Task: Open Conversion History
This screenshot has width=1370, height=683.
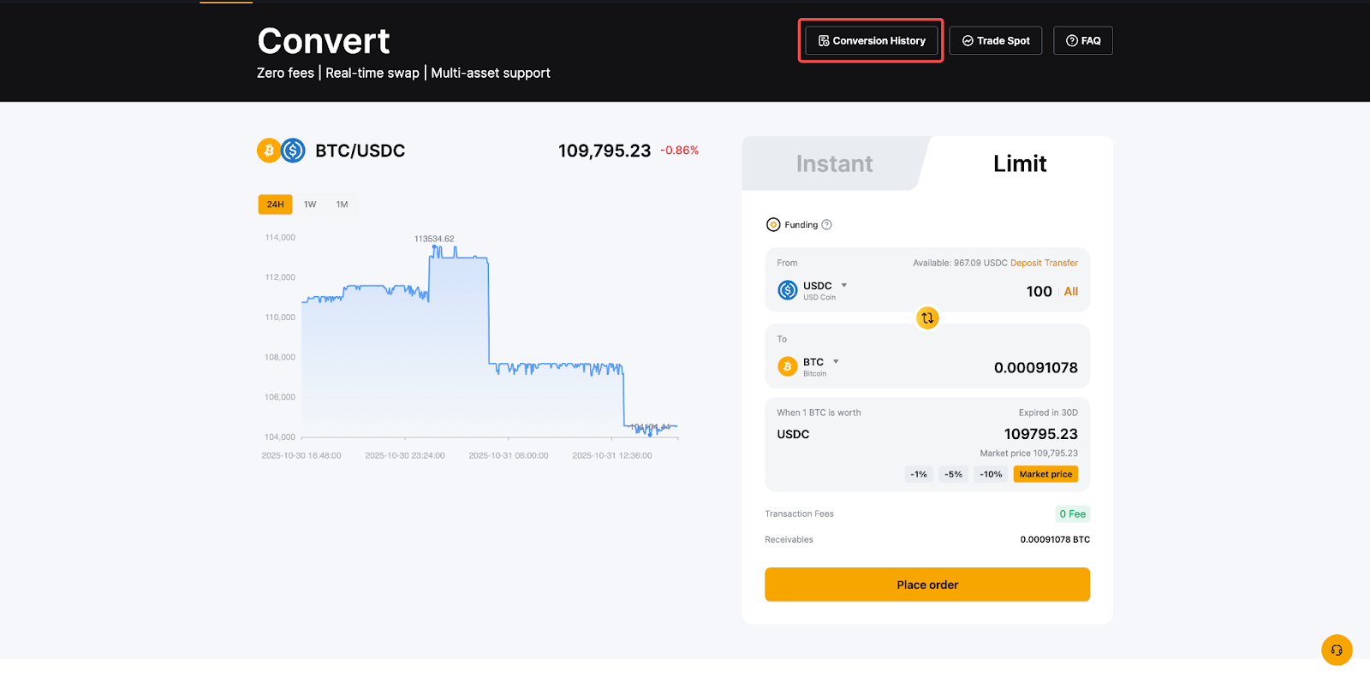Action: (872, 41)
